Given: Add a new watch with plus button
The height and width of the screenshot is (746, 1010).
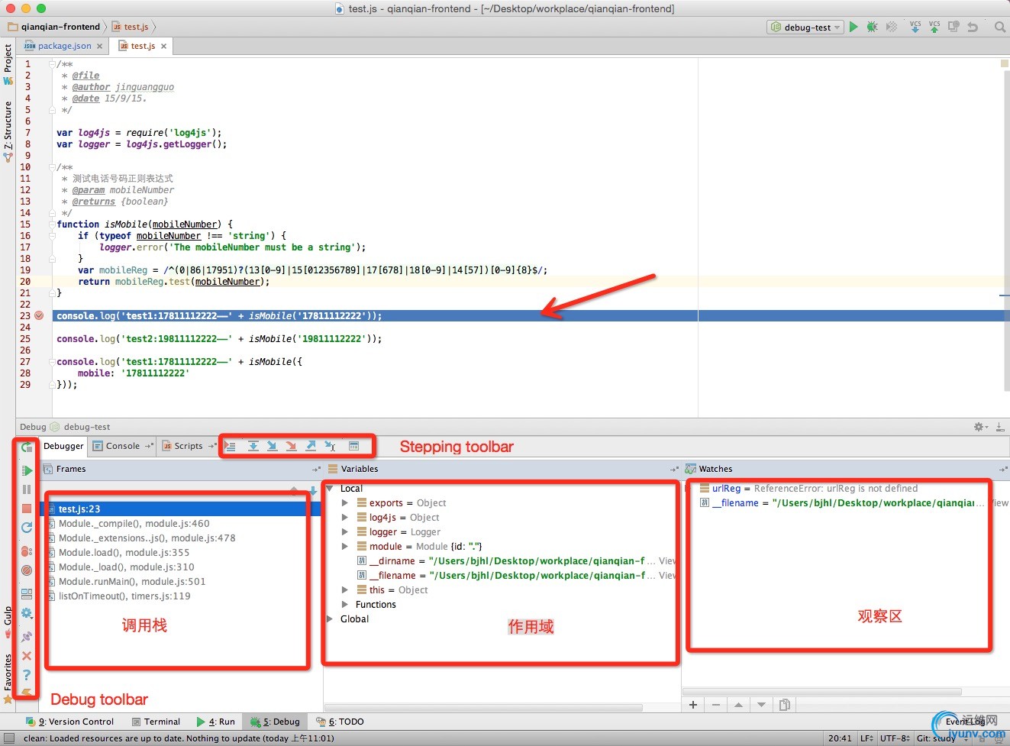Looking at the screenshot, I should point(693,705).
